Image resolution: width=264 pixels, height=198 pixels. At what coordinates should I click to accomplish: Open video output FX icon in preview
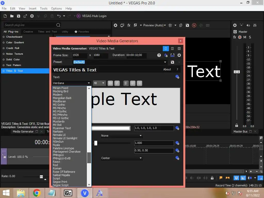(129, 25)
